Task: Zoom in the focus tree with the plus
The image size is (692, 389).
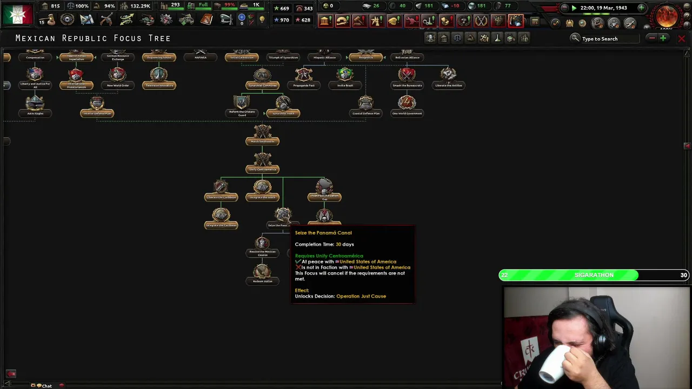Action: tap(663, 38)
